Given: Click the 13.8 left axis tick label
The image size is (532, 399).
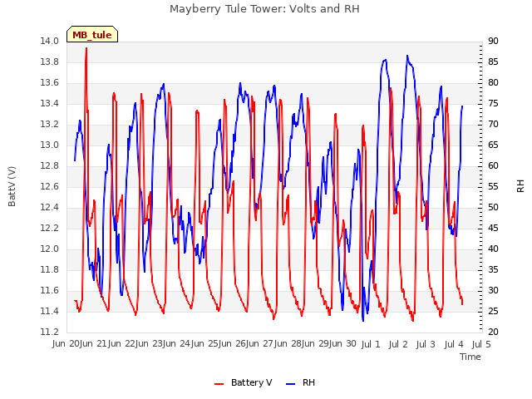Looking at the screenshot, I should [49, 62].
